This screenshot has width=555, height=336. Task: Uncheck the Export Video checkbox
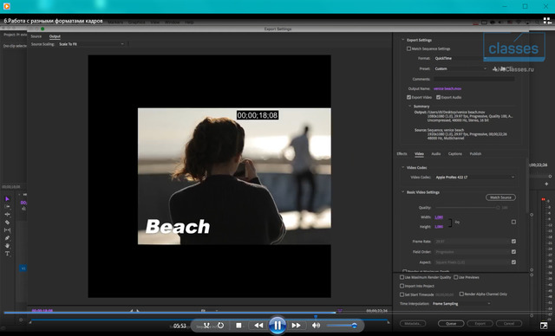coord(408,97)
